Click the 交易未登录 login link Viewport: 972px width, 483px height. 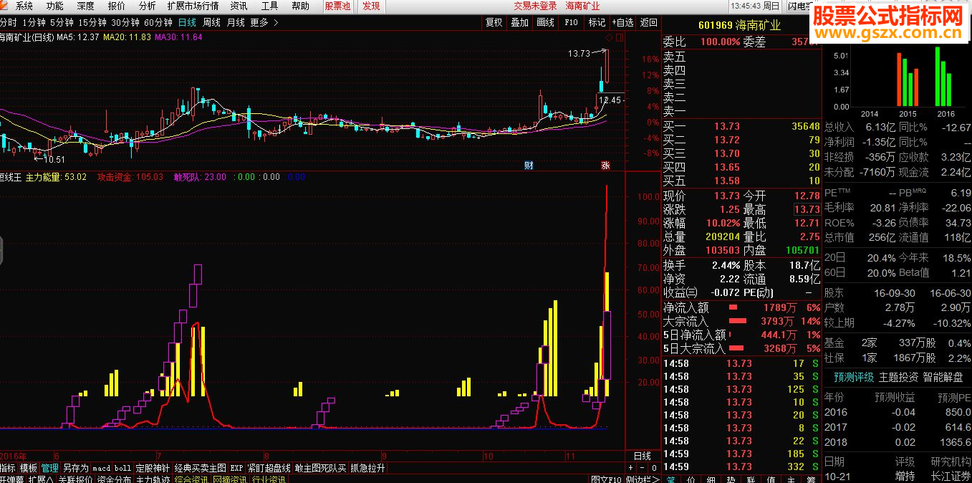coord(535,6)
